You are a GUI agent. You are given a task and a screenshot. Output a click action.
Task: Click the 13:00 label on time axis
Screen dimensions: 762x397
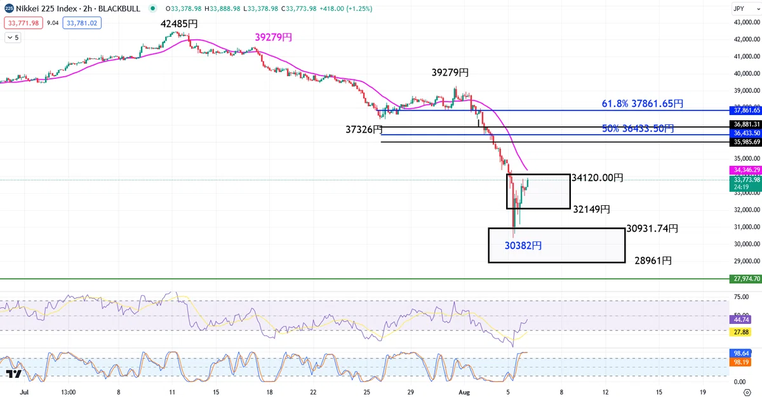point(68,392)
